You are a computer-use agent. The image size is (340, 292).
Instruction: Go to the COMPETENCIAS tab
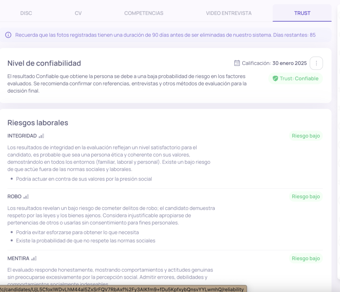coord(144,13)
